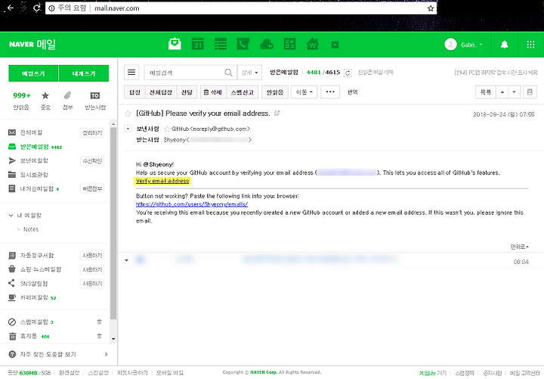Image resolution: width=544 pixels, height=379 pixels.
Task: Open the Calendar icon in top bar
Action: click(x=198, y=44)
